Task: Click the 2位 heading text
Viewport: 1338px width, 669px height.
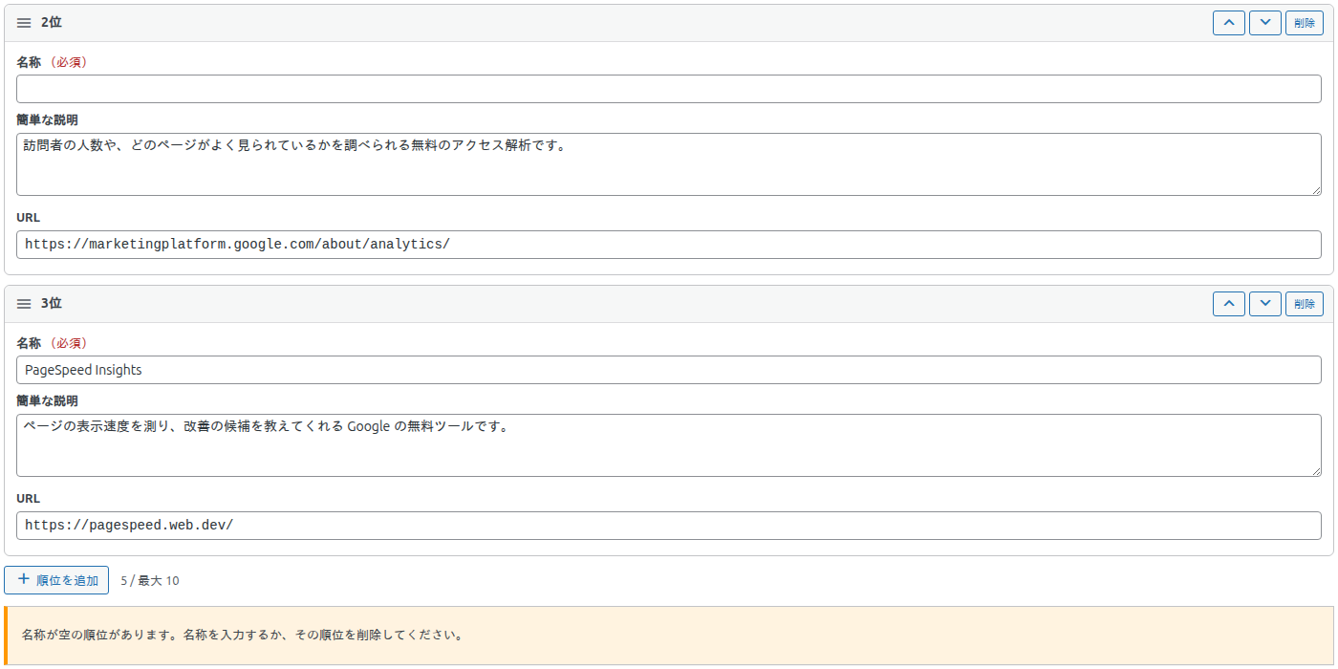Action: click(x=52, y=23)
